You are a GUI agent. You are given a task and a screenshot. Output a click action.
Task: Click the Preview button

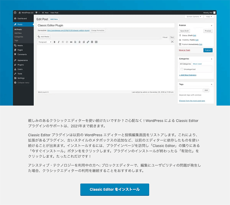click(x=208, y=31)
